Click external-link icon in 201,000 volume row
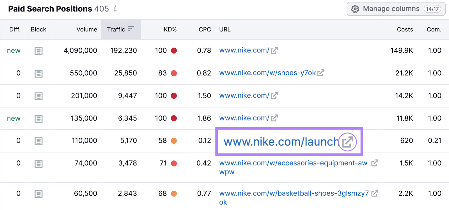Image resolution: width=449 pixels, height=210 pixels. [274, 96]
